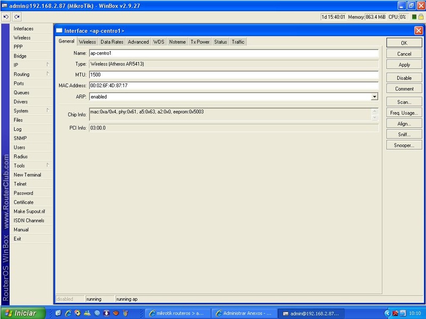426x319 pixels.
Task: Click the MAC Address input field
Action: coord(234,86)
